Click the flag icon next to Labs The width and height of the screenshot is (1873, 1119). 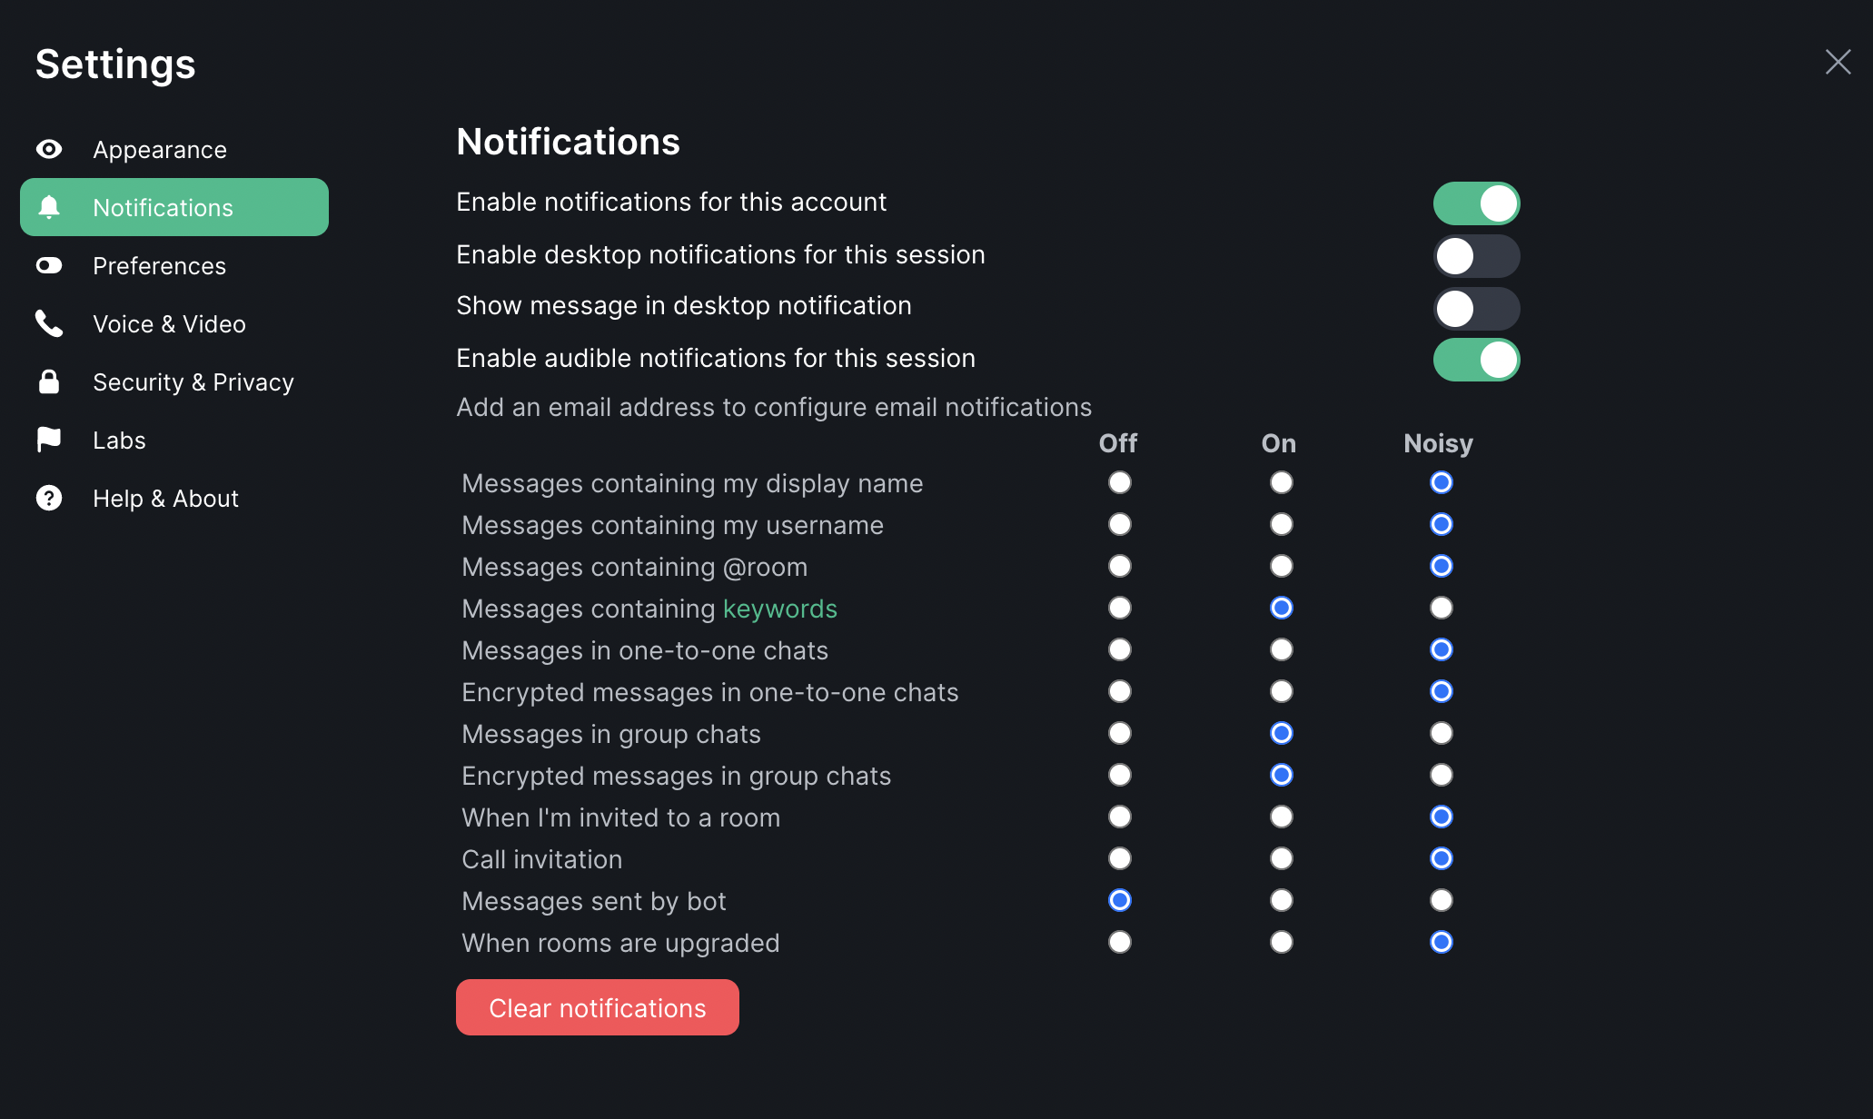pos(49,440)
